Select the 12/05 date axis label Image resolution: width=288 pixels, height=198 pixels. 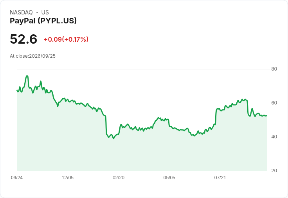tap(68, 177)
